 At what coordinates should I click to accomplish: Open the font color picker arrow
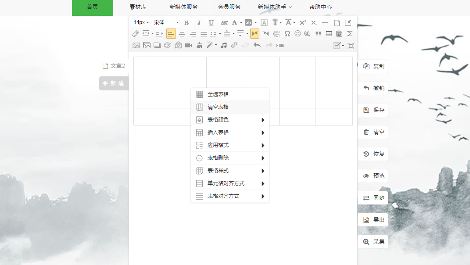click(241, 23)
